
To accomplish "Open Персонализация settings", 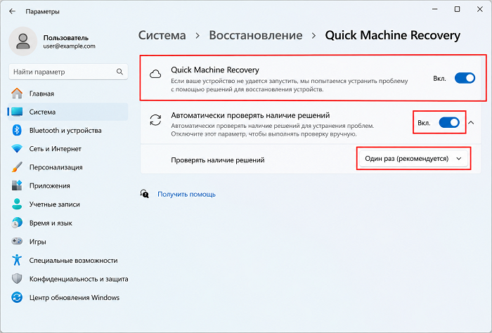I will point(67,167).
